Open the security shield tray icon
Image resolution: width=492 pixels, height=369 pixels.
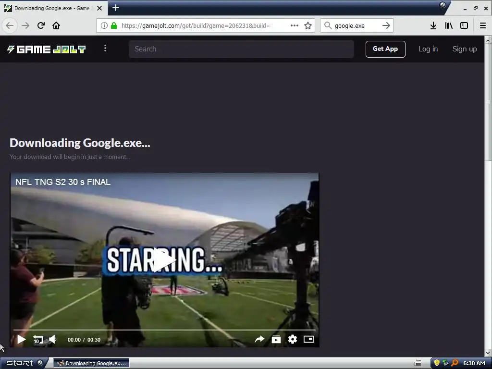click(437, 363)
